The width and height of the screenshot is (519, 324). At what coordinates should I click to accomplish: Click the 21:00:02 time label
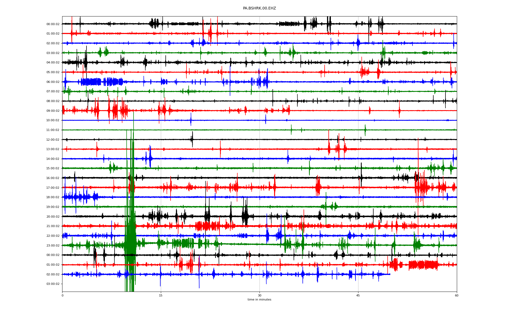[53, 226]
